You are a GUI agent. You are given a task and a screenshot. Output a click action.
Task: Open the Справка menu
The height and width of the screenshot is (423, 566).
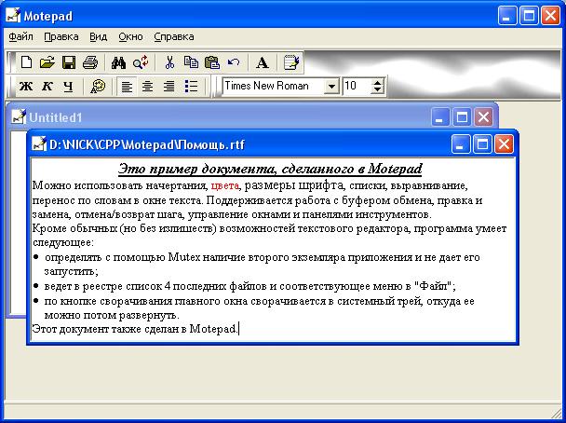coord(174,37)
